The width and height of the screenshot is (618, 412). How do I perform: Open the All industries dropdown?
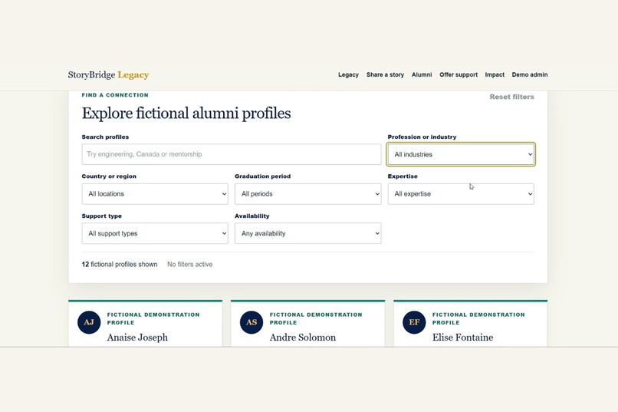[461, 154]
